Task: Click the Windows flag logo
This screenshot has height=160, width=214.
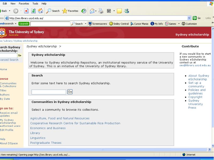Action: [211, 4]
